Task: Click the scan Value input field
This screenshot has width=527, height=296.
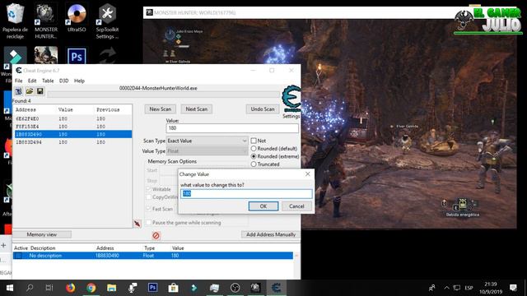Action: (232, 128)
